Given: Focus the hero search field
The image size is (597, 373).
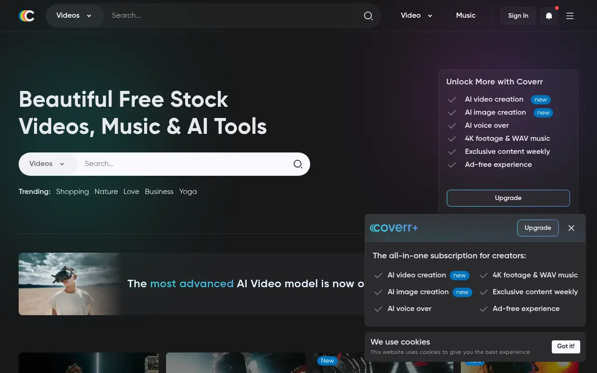Looking at the screenshot, I should coord(184,164).
